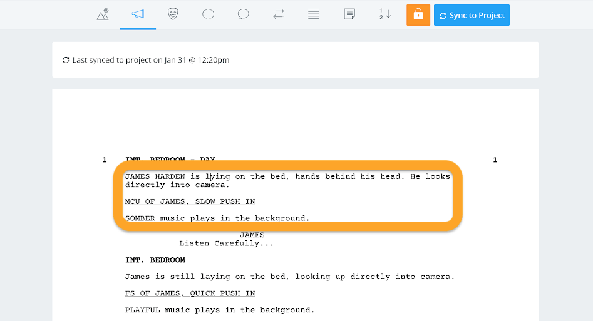The image size is (593, 321).
Task: Click the left scene number 1
Action: (x=105, y=160)
